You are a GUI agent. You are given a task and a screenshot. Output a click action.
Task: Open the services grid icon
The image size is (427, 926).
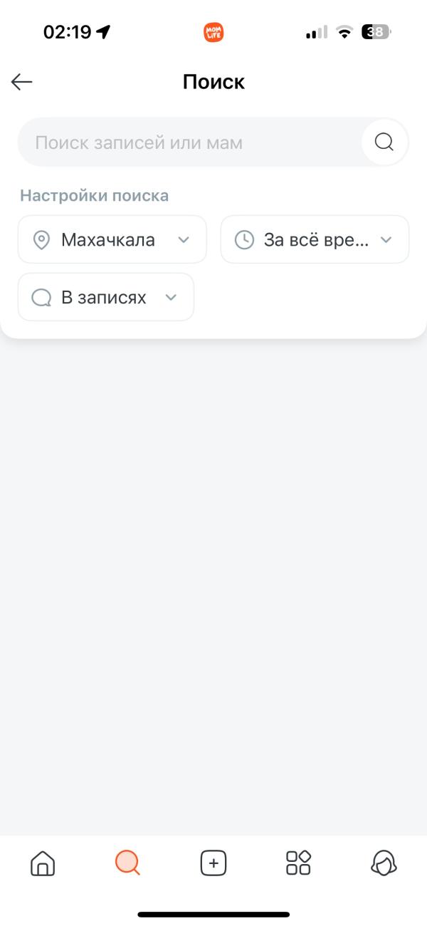tap(298, 863)
